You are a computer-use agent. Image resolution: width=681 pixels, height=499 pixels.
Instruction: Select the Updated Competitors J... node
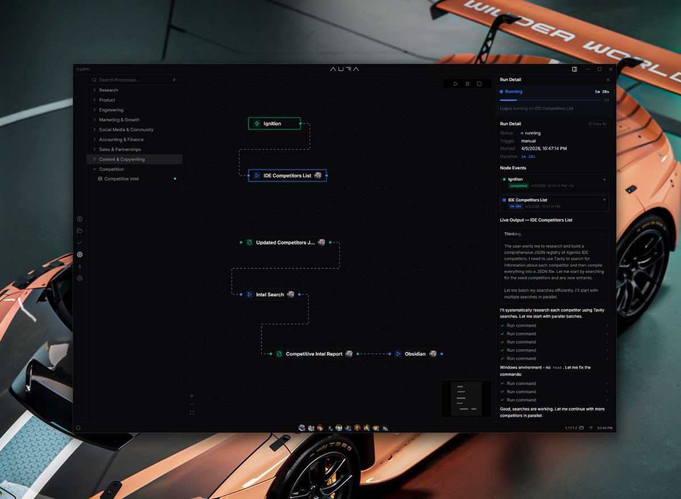coord(285,243)
